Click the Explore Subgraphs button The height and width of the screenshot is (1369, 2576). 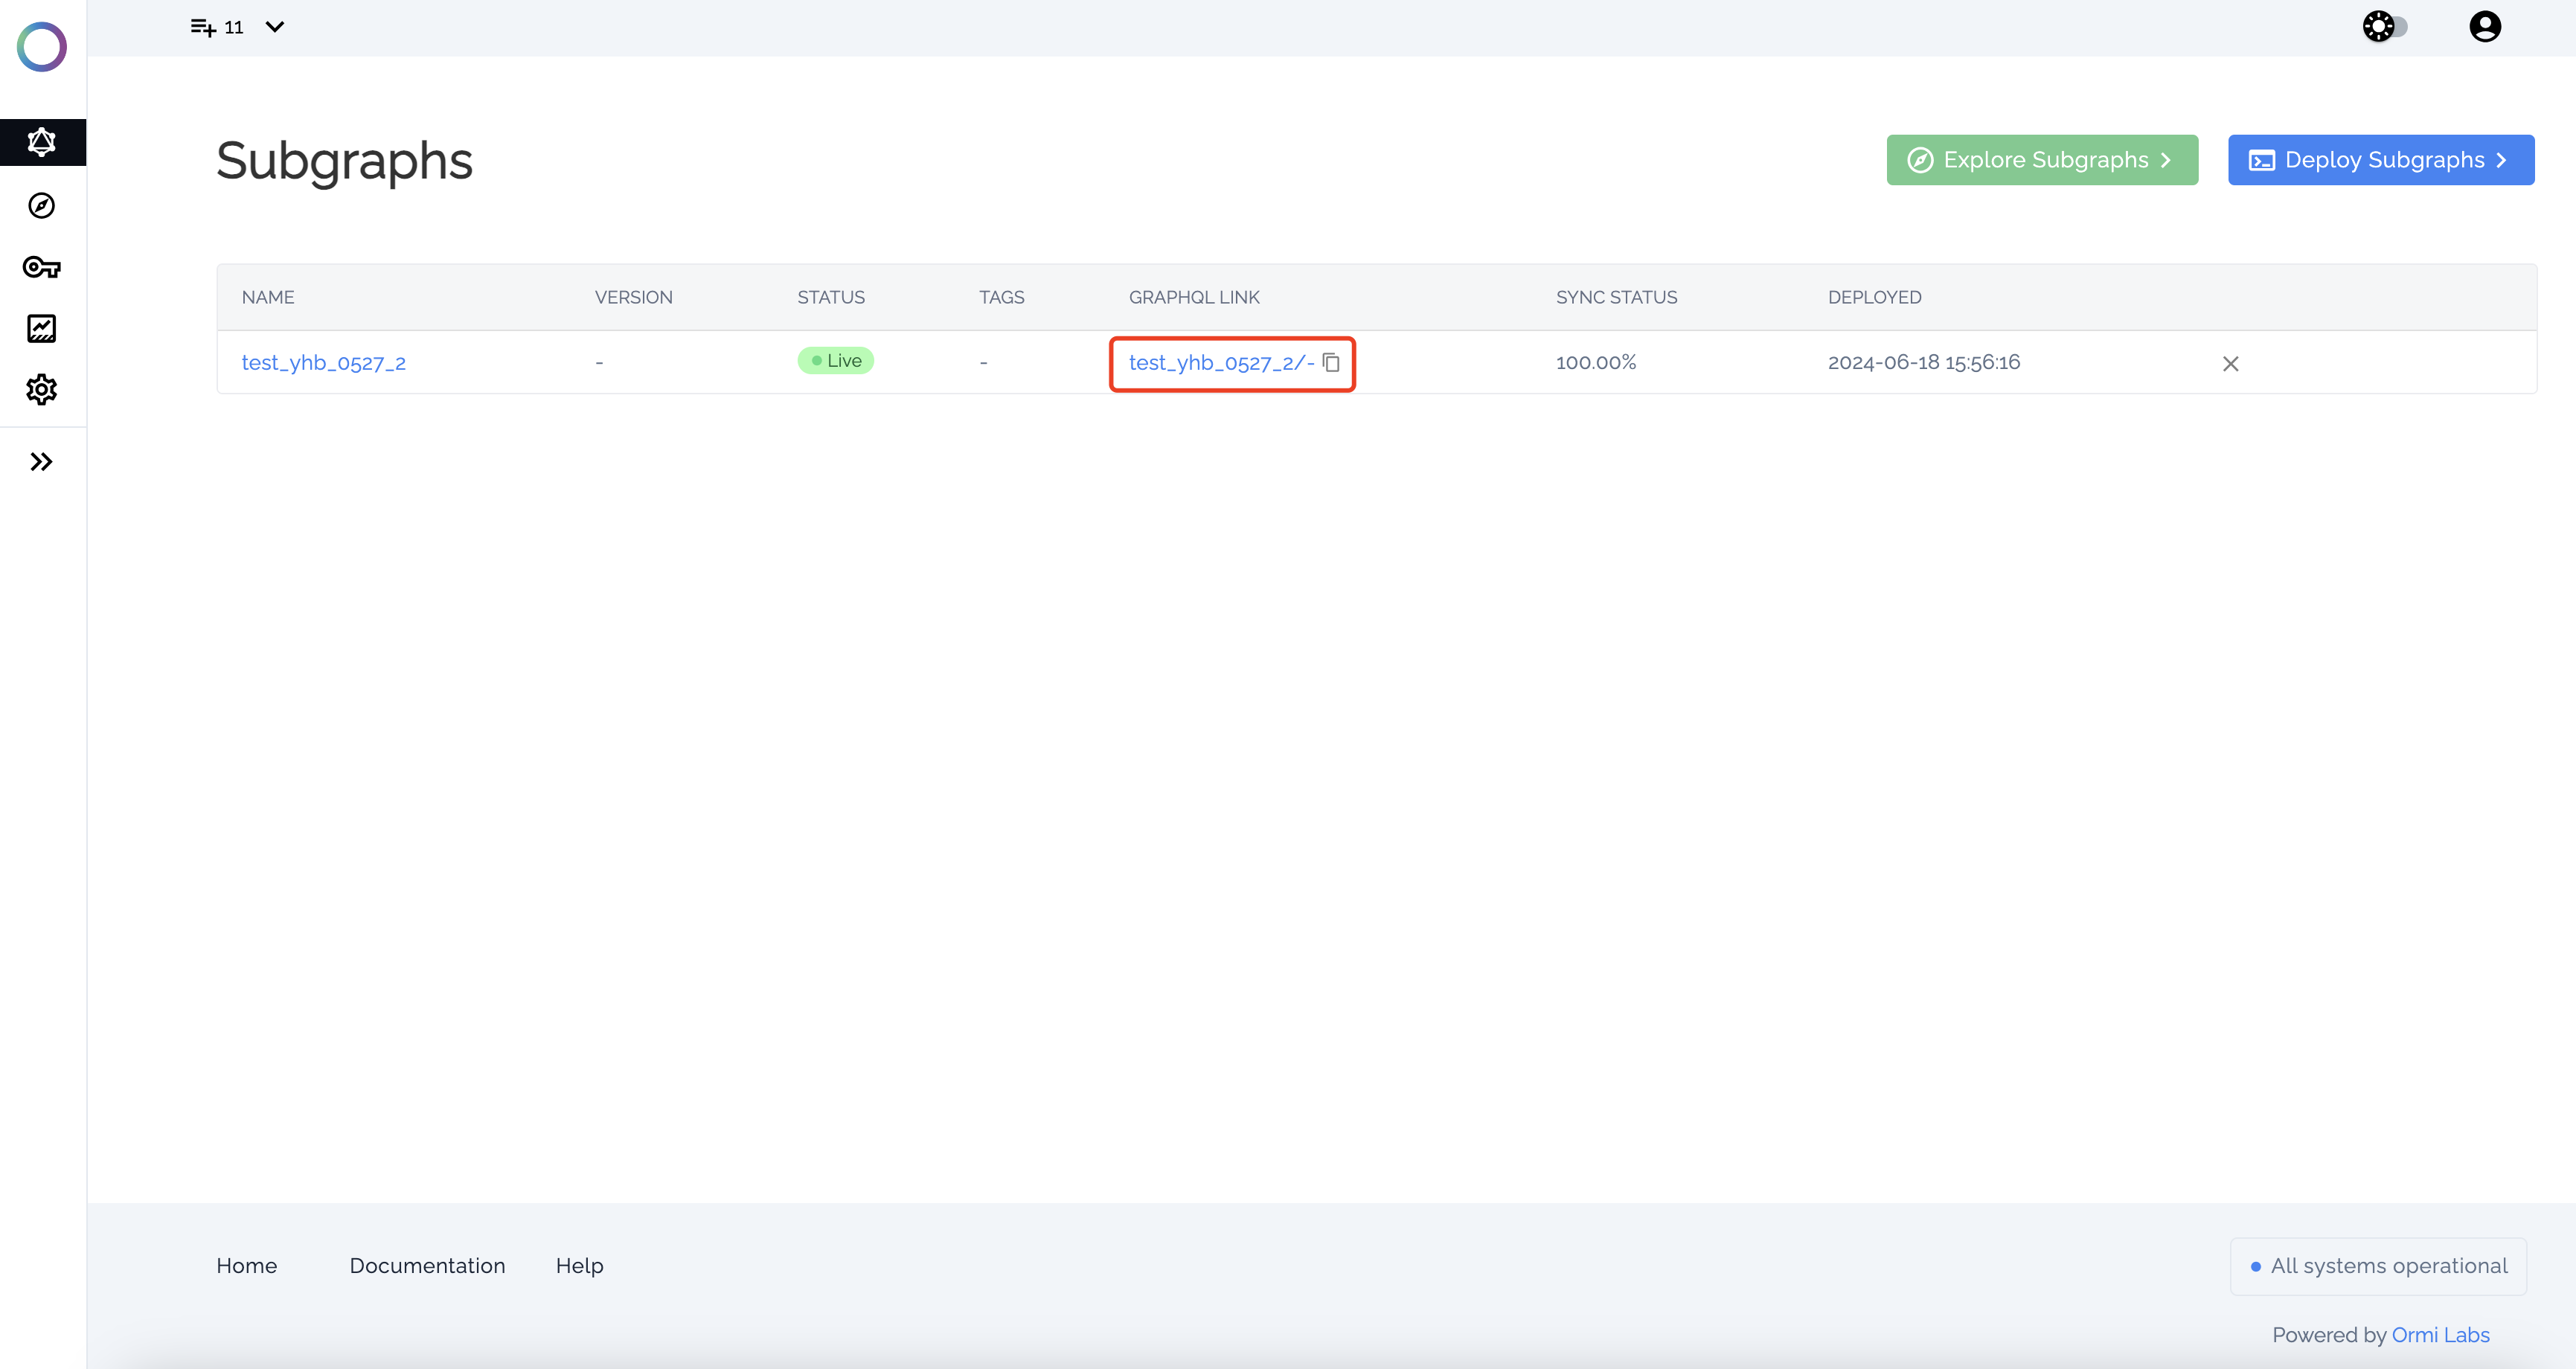(x=2041, y=160)
